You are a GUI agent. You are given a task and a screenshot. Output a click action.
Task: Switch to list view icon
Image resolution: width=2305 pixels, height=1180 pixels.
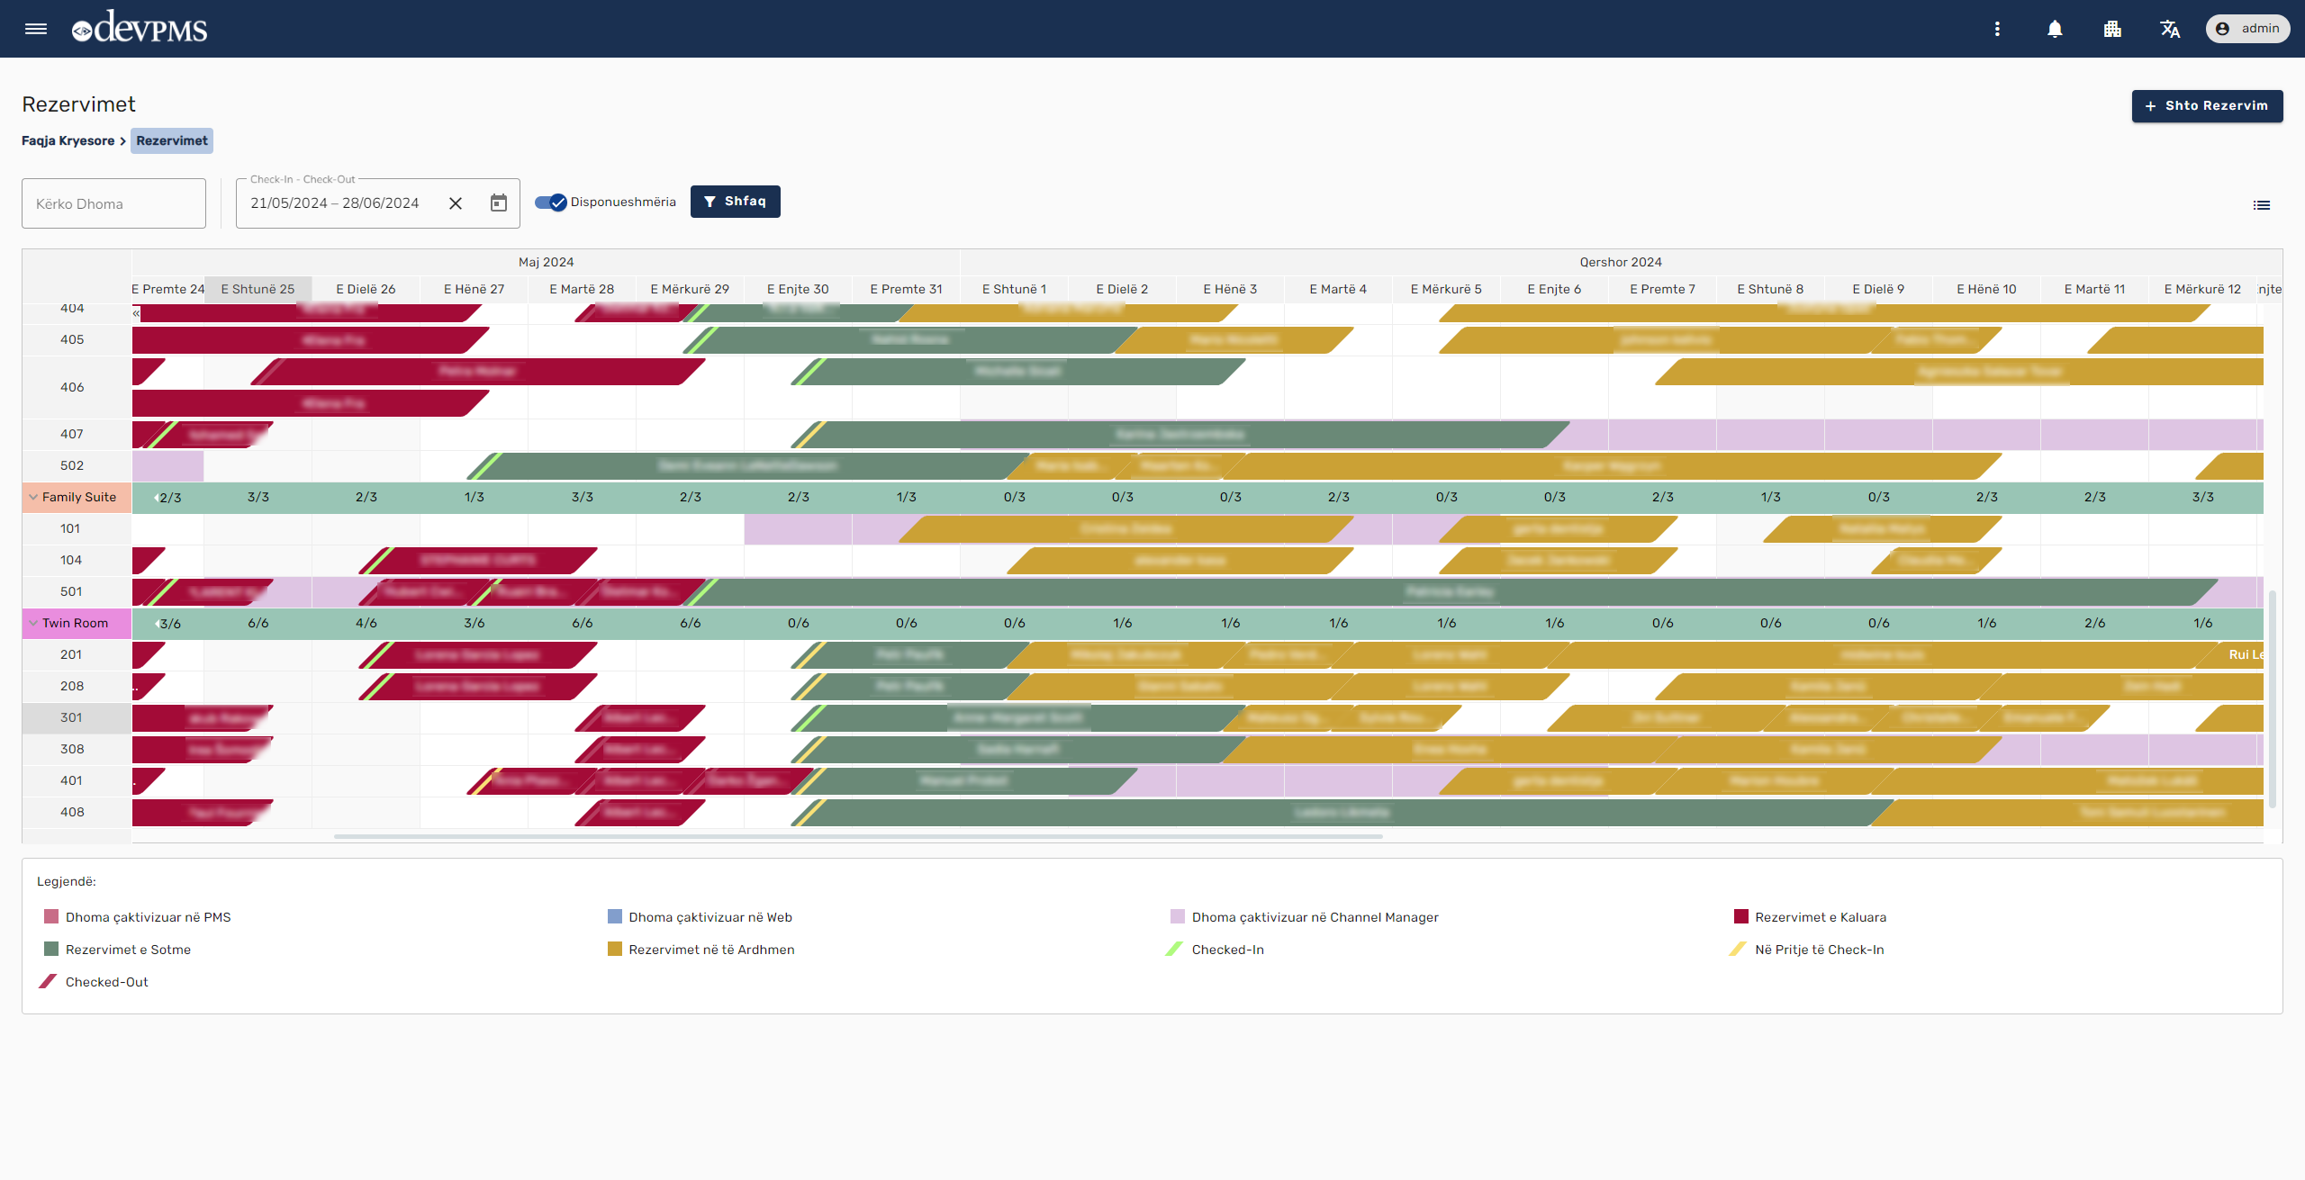point(2262,205)
